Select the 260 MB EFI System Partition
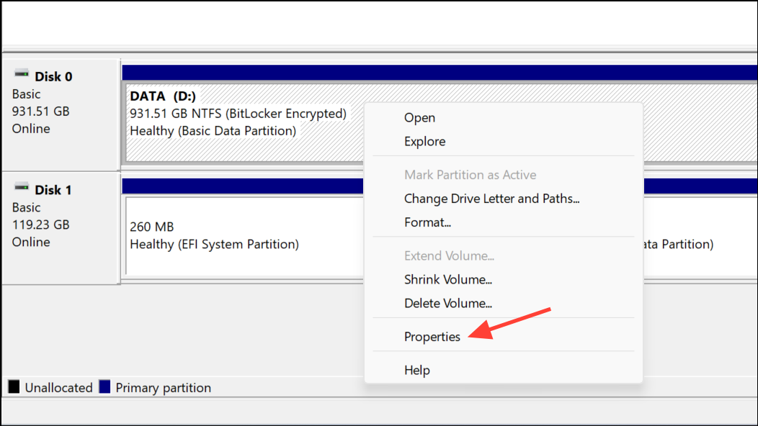Viewport: 758px width, 426px height. (x=244, y=236)
